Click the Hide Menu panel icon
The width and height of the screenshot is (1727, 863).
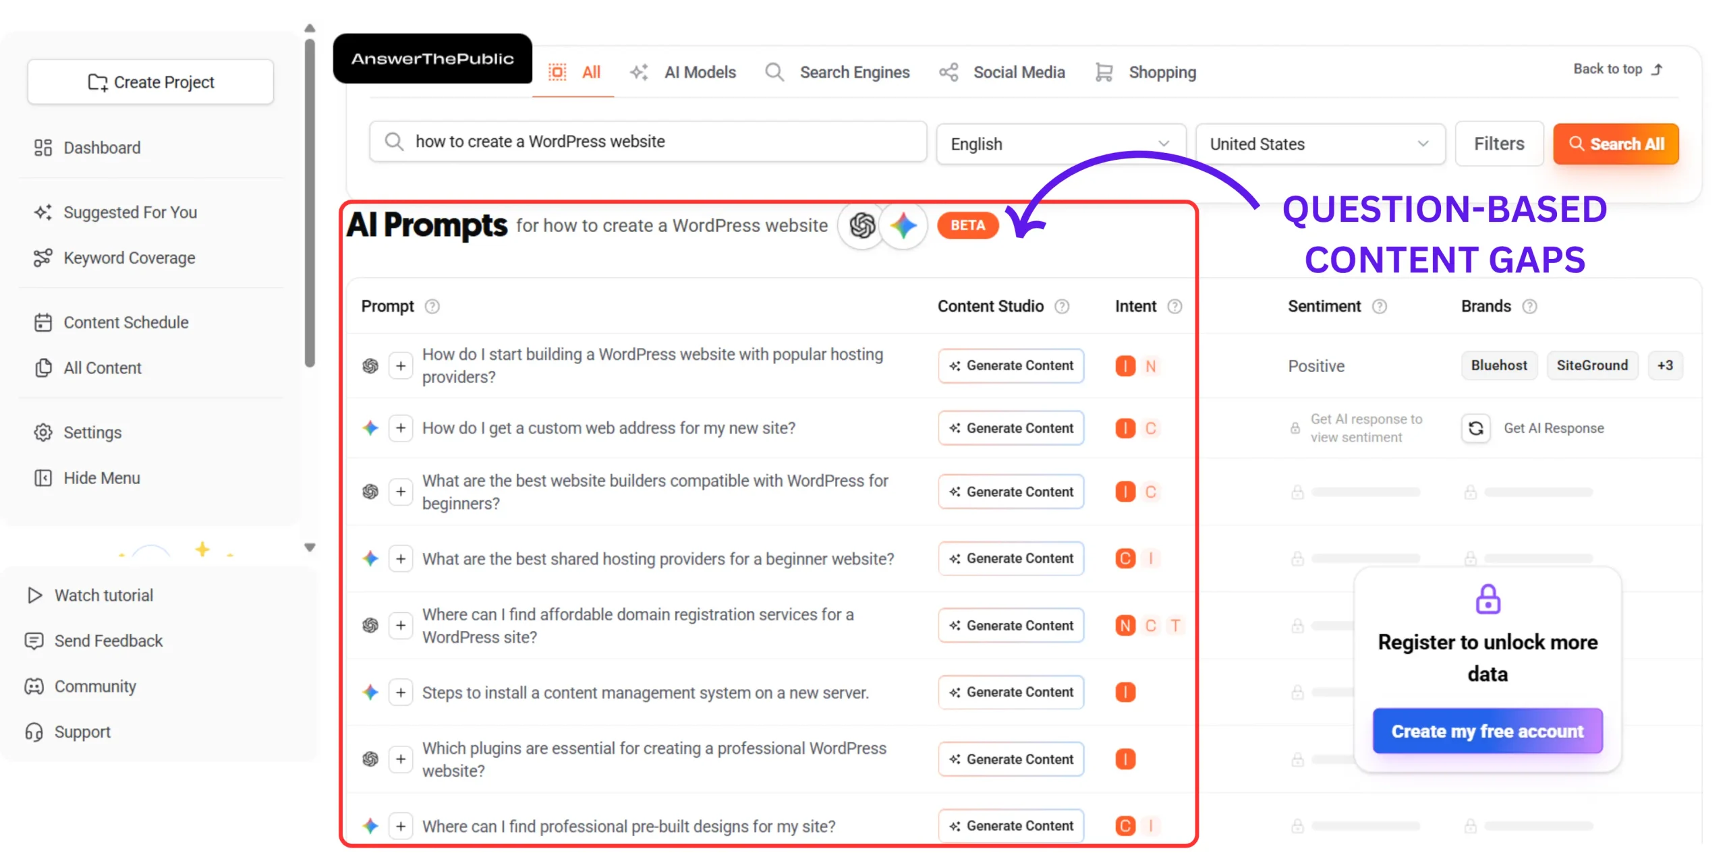pyautogui.click(x=43, y=478)
